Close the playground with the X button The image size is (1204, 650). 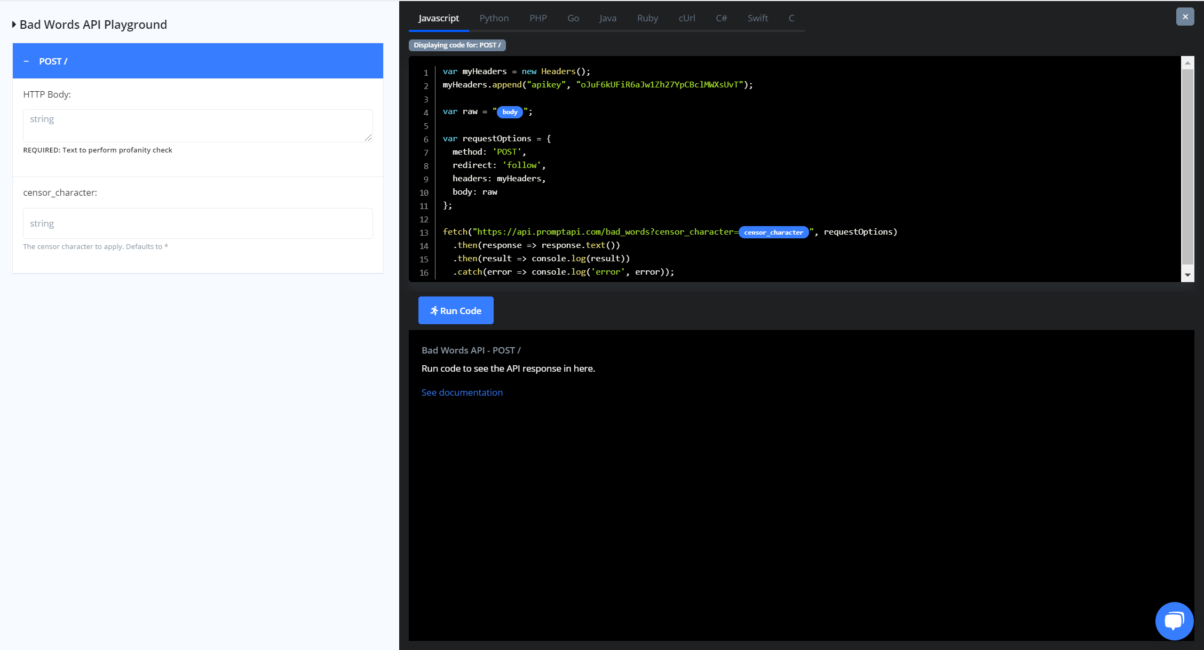click(1185, 17)
